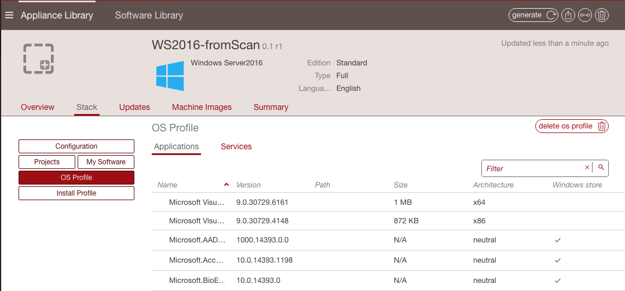
Task: Click version 9.0.30729.4148
Action: point(262,220)
